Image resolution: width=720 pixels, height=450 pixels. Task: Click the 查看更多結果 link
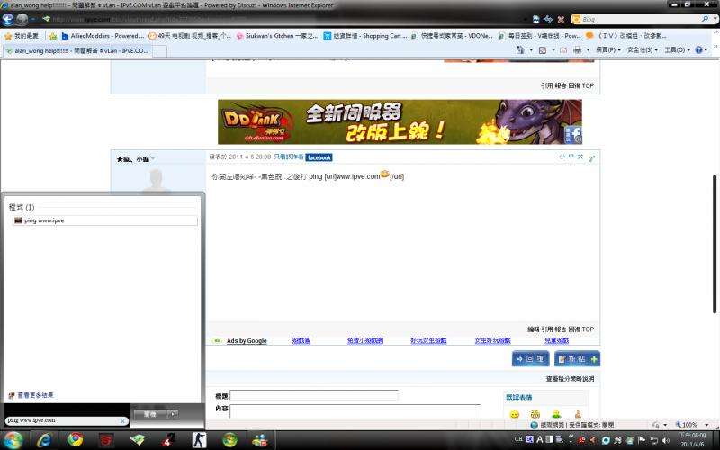pyautogui.click(x=34, y=395)
